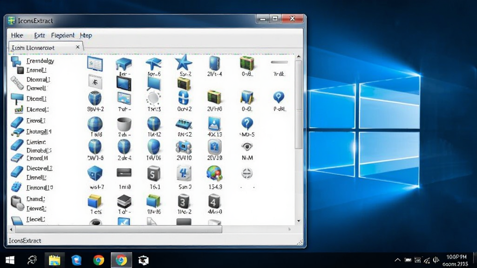477x268 pixels.
Task: Select the puzzle piece tile icon
Action: [214, 147]
